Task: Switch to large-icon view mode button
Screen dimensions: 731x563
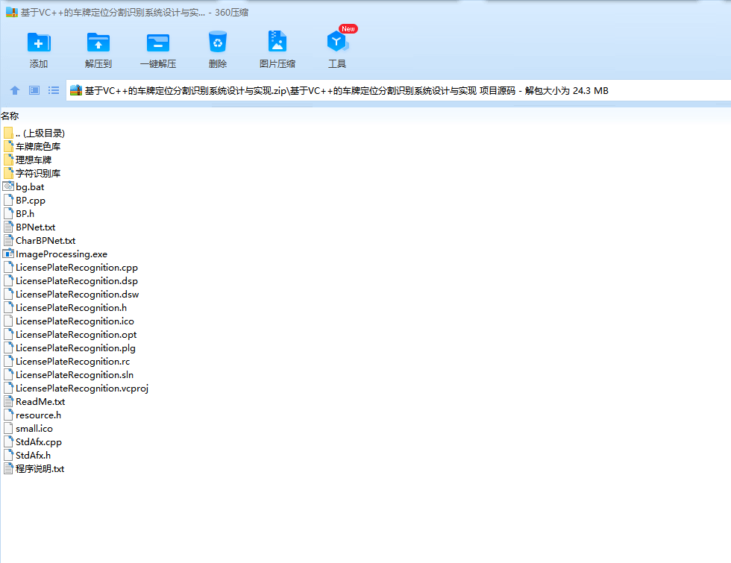Action: (34, 90)
